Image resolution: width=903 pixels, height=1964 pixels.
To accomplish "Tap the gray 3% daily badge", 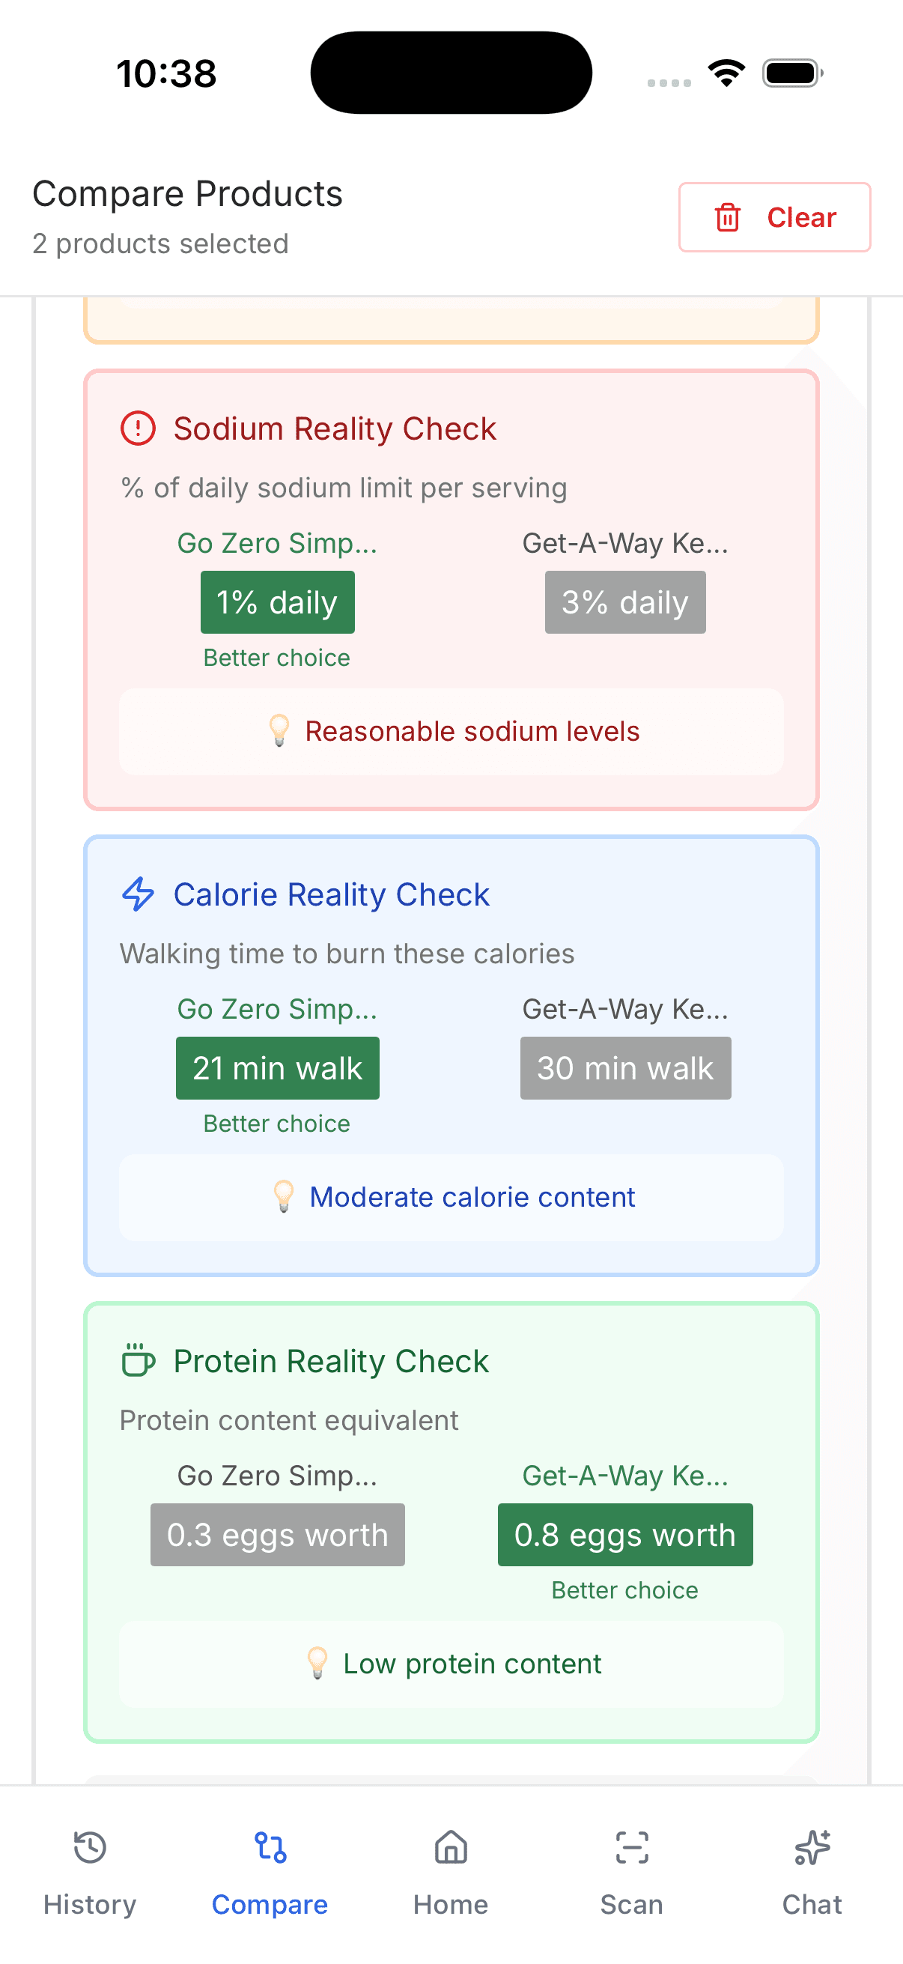I will (x=625, y=602).
